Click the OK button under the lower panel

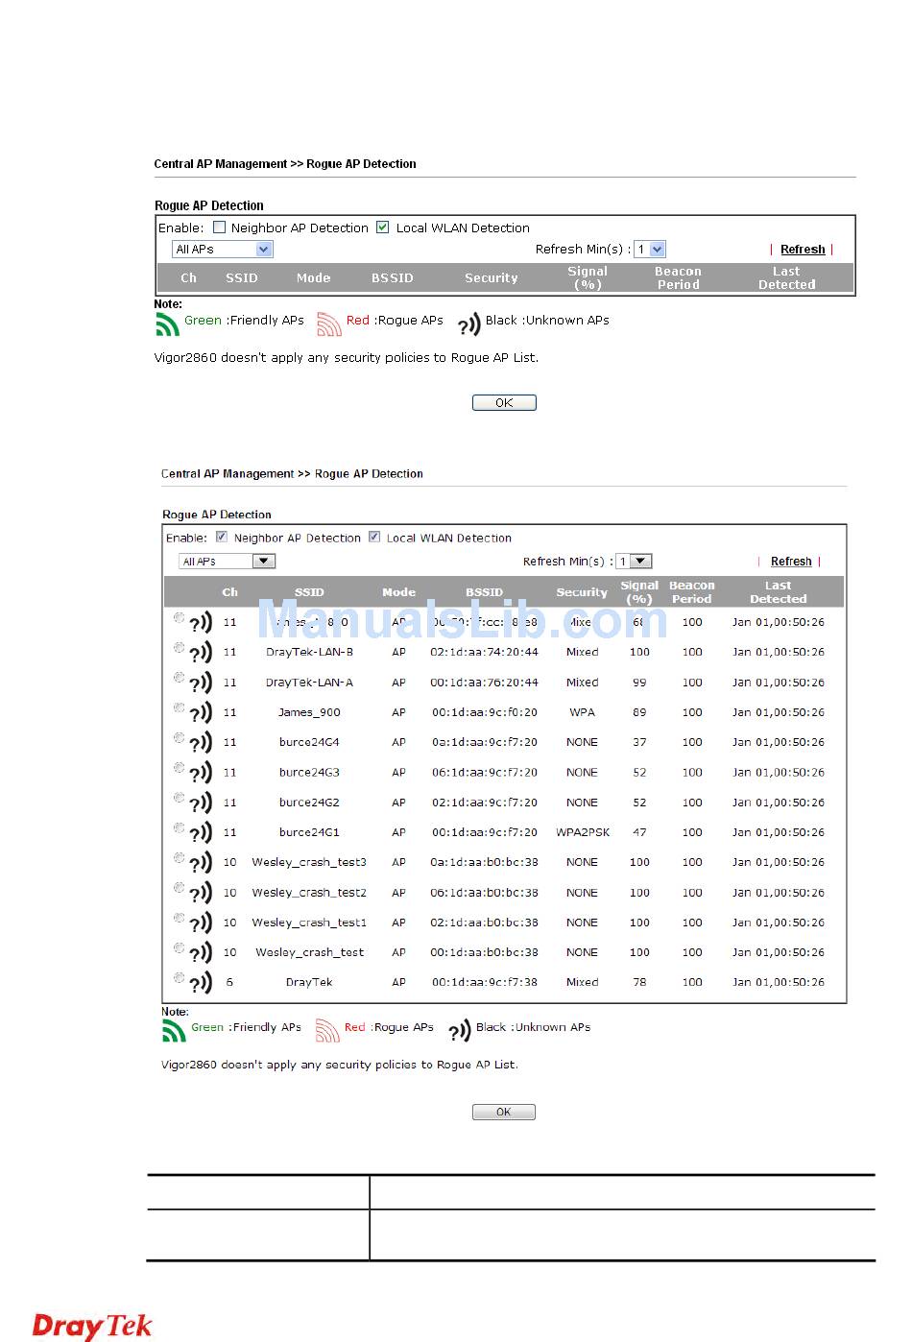coord(504,1113)
